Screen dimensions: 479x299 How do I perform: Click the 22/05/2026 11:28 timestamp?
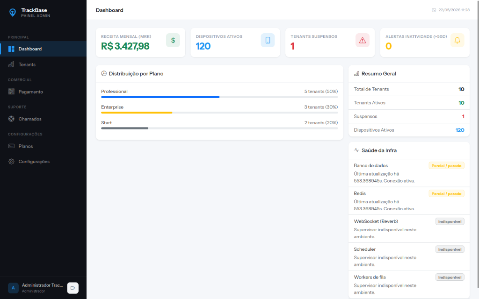[x=454, y=10]
